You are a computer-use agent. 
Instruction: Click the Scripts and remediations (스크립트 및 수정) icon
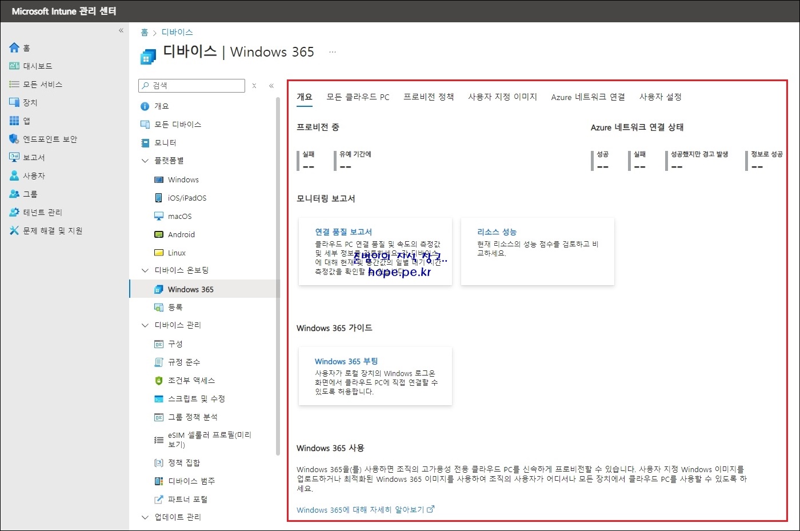pos(159,399)
